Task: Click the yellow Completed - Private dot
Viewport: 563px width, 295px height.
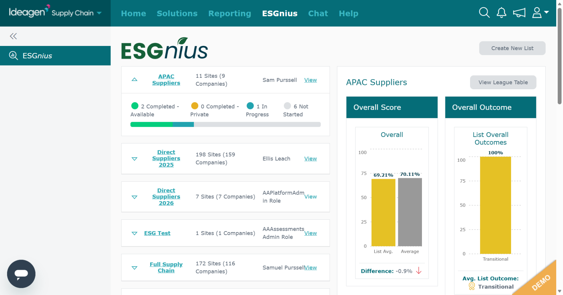Action: [195, 106]
